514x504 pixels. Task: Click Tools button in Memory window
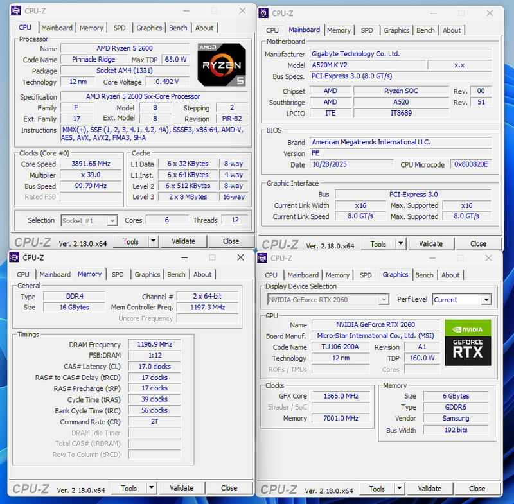click(x=129, y=488)
